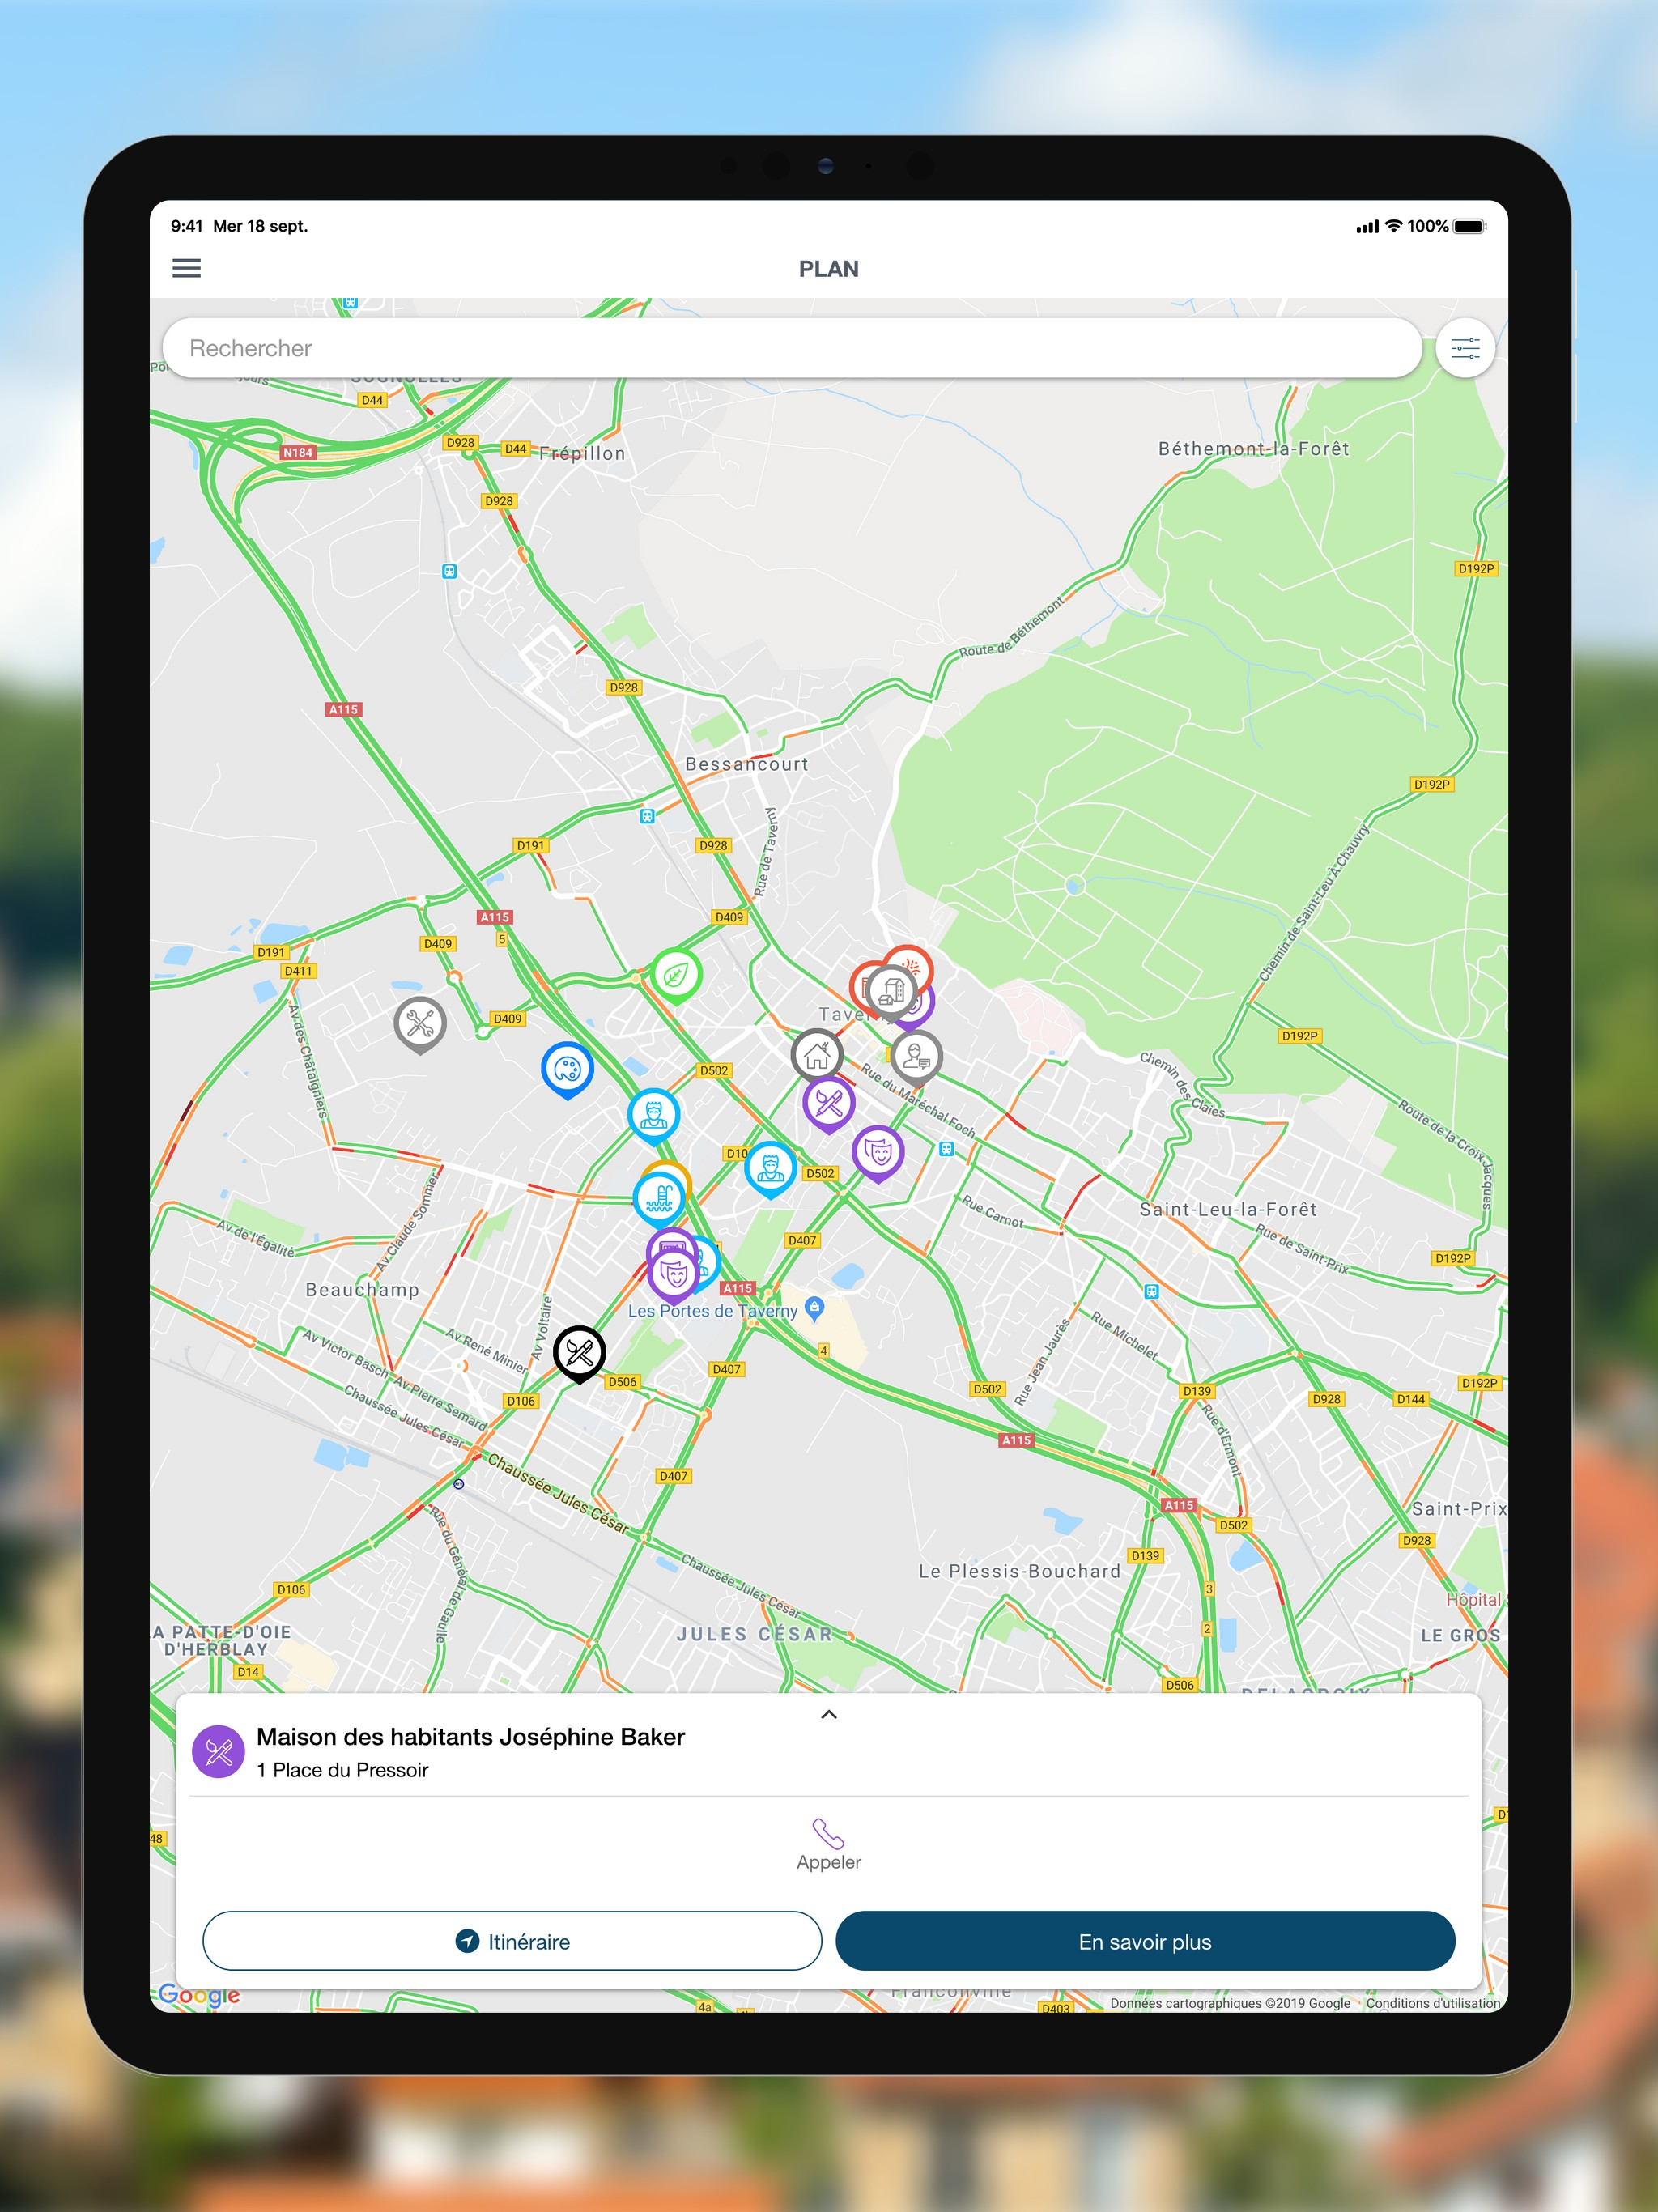Tap the battery indicator in status bar
Viewport: 1658px width, 2212px height.
[x=1470, y=226]
